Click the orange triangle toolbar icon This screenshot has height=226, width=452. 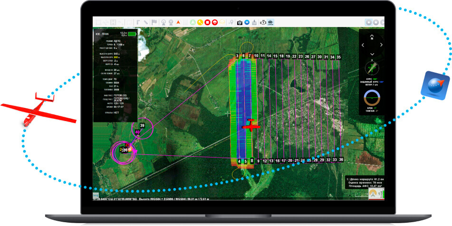178,22
